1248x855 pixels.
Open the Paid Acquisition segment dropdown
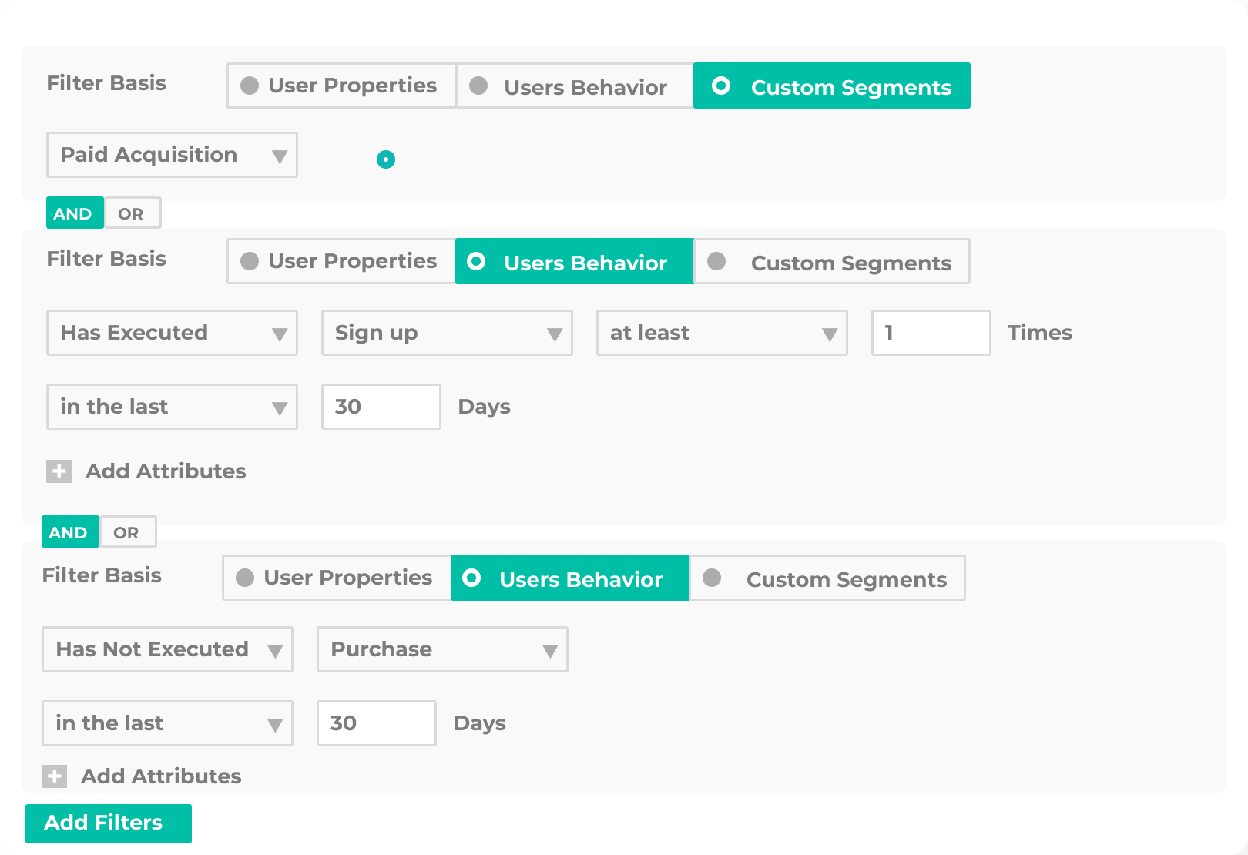click(x=172, y=155)
